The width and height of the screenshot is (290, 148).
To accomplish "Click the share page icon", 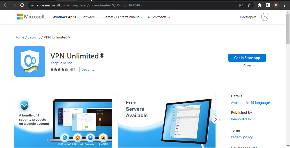I will coord(241,5).
